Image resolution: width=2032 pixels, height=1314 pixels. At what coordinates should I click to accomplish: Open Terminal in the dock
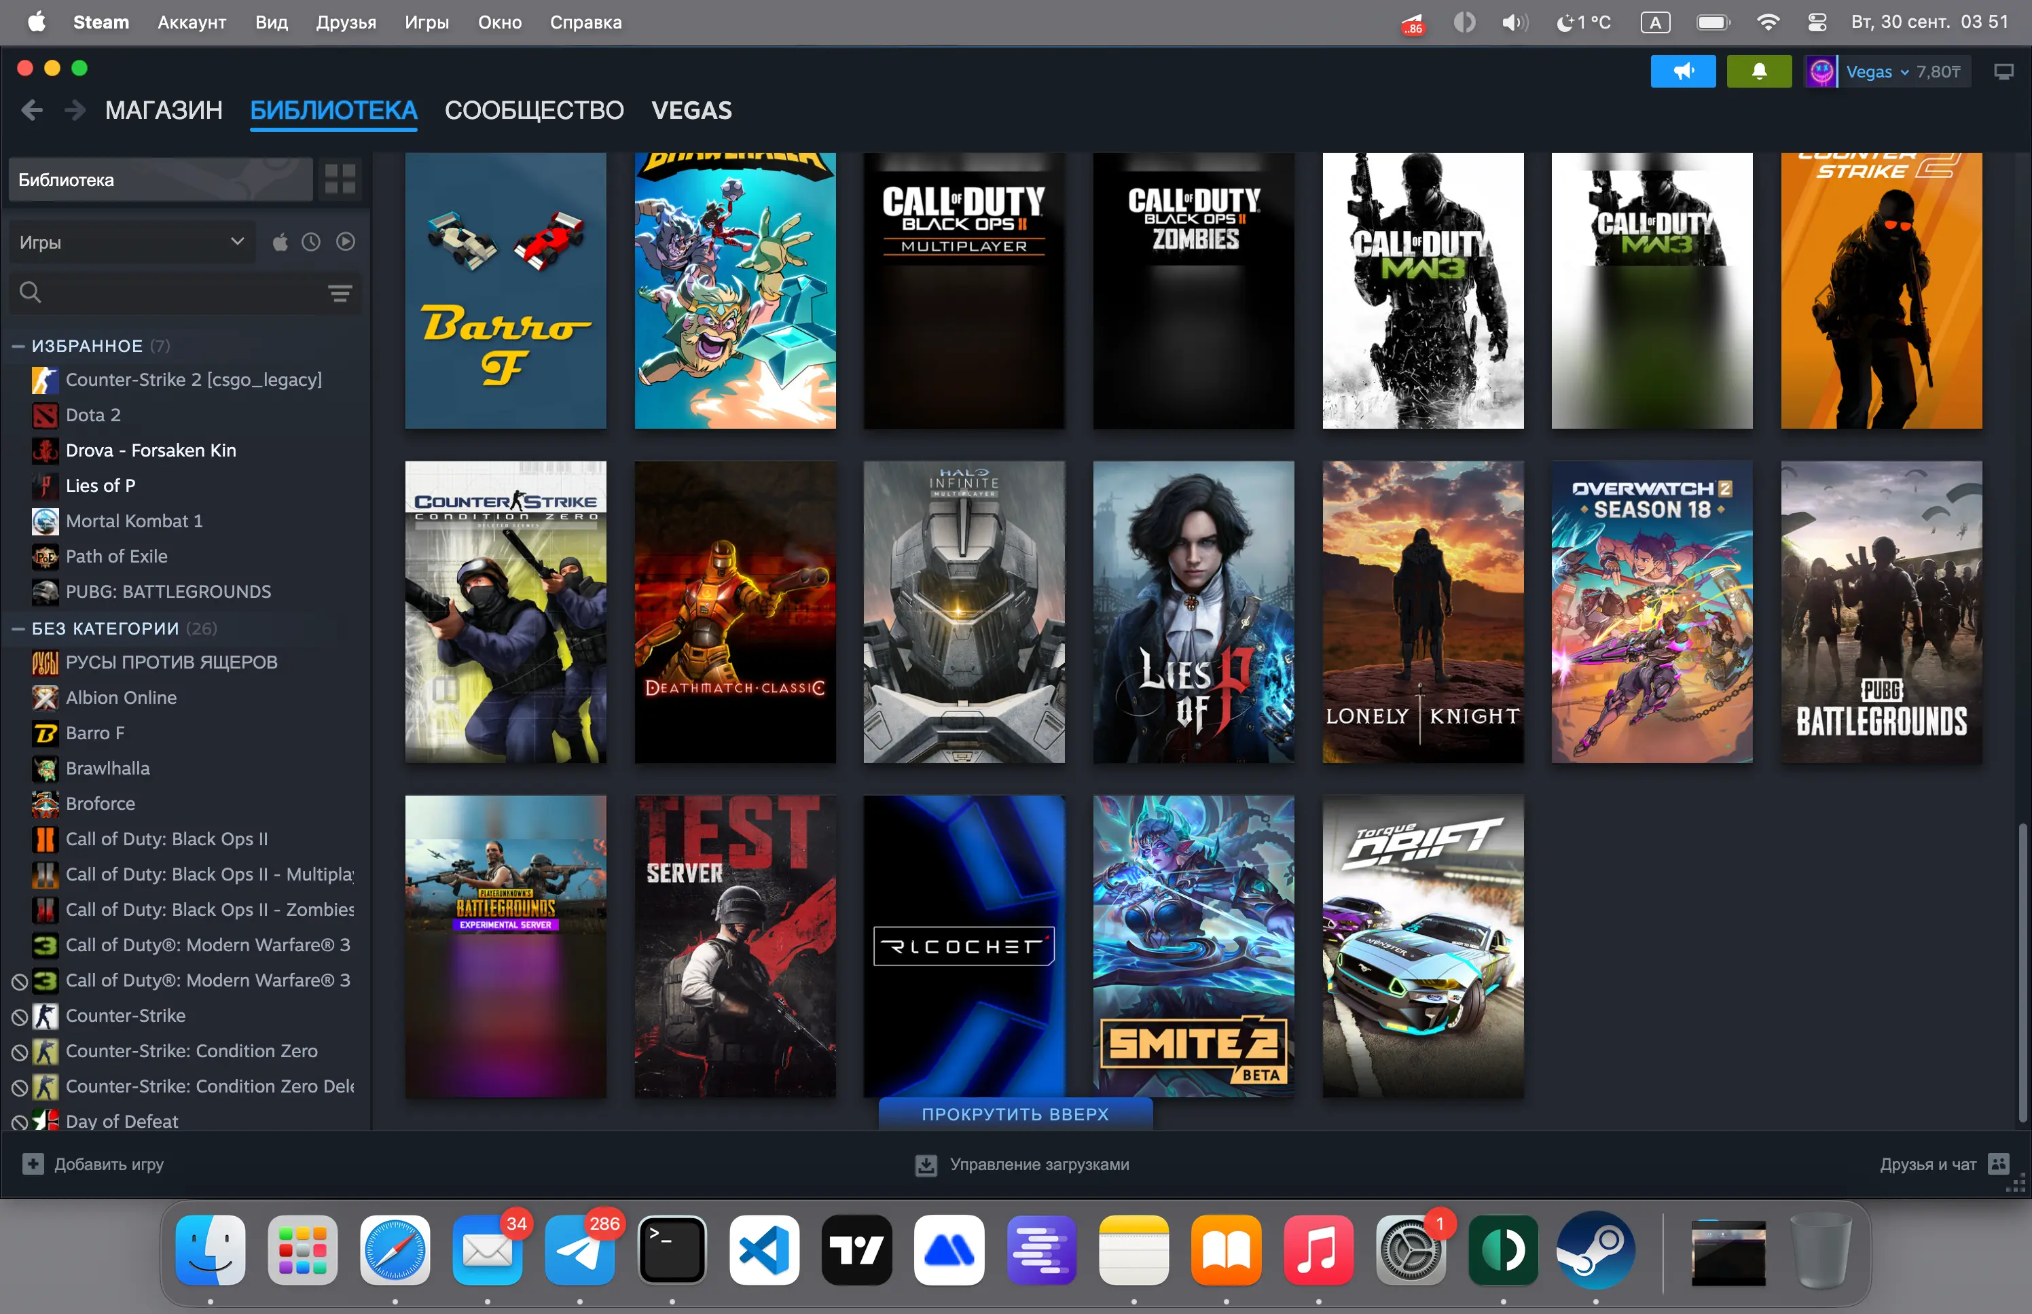672,1250
